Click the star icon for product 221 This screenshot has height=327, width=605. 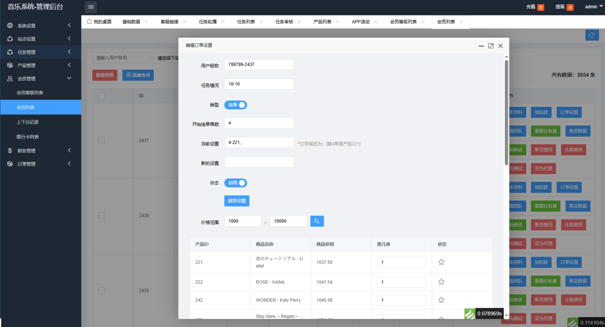[441, 262]
